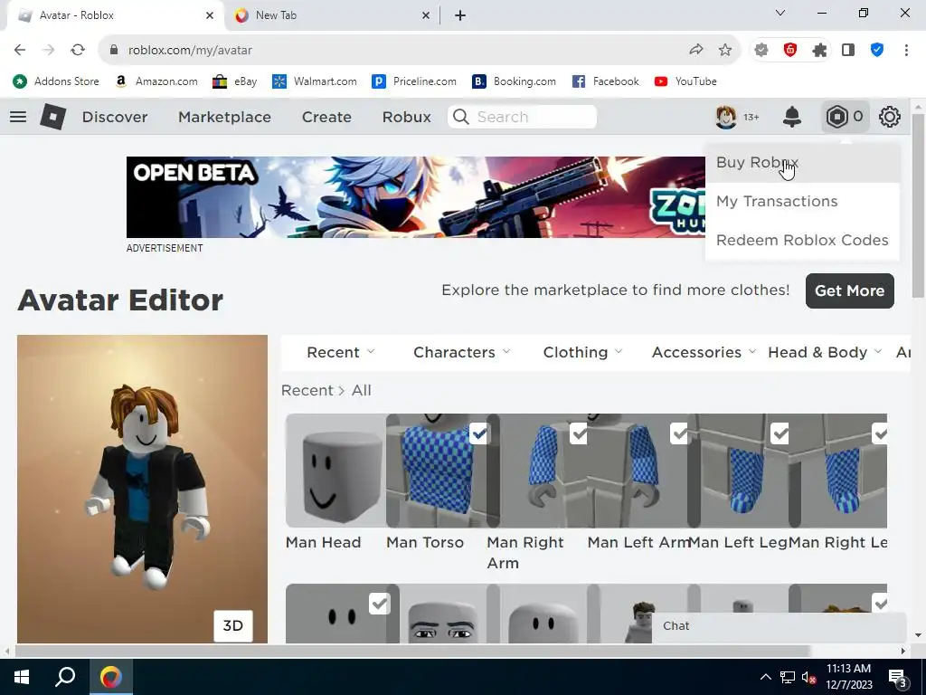Open the extensions puzzle icon

(819, 51)
